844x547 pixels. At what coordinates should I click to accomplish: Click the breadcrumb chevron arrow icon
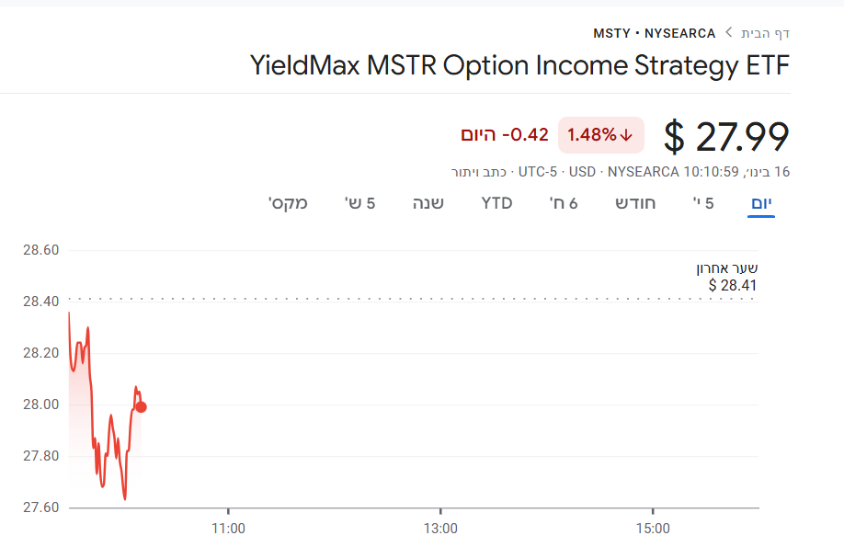[728, 33]
